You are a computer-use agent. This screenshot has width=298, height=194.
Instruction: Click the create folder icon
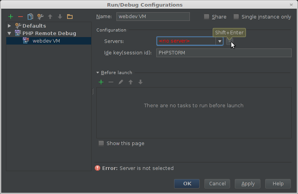tap(70, 17)
